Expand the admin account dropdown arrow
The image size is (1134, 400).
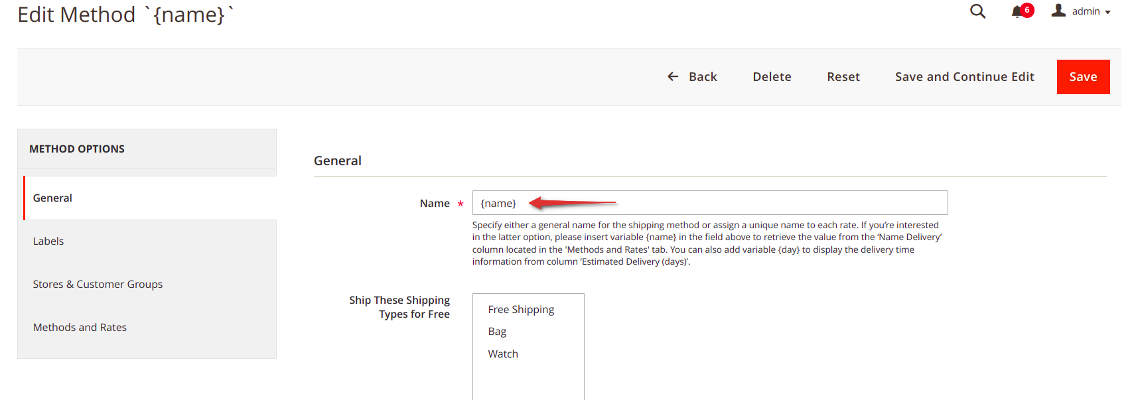point(1107,12)
